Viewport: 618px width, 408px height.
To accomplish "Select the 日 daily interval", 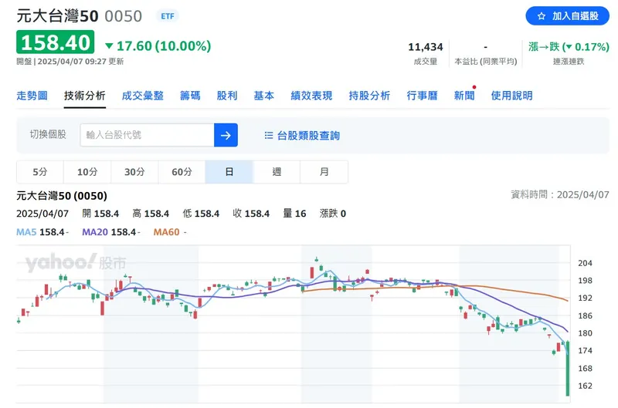I will [x=229, y=172].
